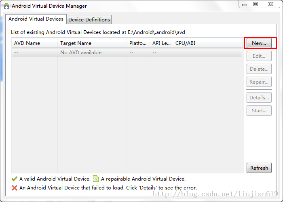Viewport: 283px width, 202px height.
Task: Select the Android Virtual Devices tab
Action: pyautogui.click(x=36, y=19)
